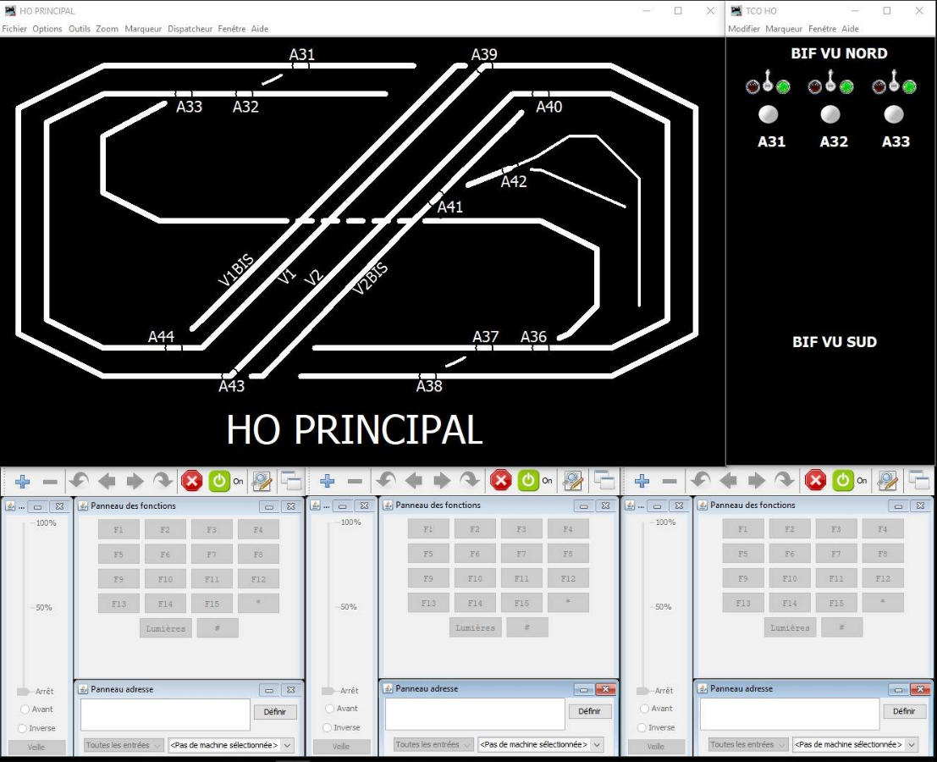Open the machine selection dropdown in the leftmost address panel
Screen dimensions: 937x762
click(231, 745)
